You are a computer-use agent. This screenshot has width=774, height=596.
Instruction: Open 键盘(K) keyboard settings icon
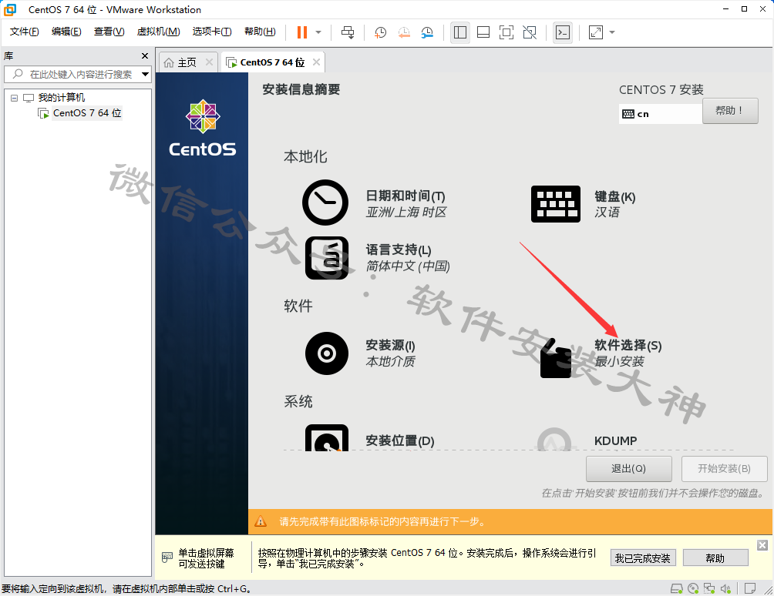(556, 203)
